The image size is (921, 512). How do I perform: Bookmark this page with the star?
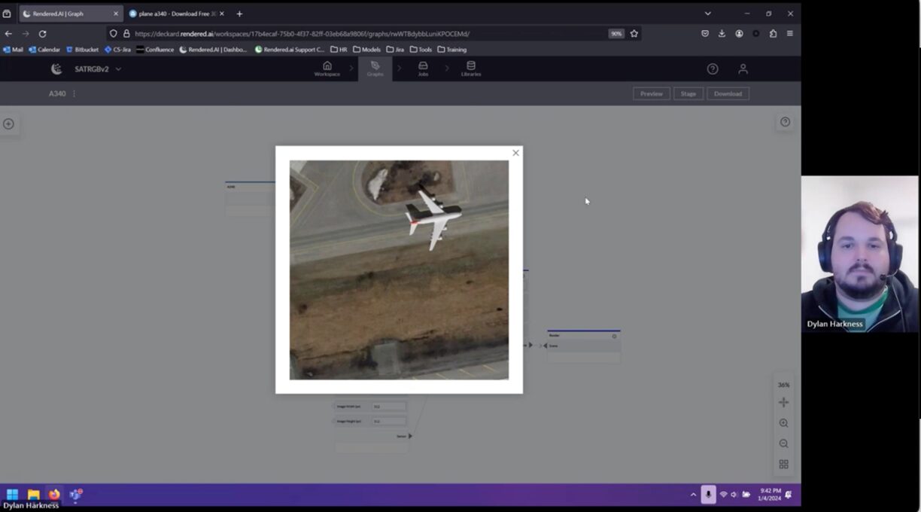tap(634, 34)
